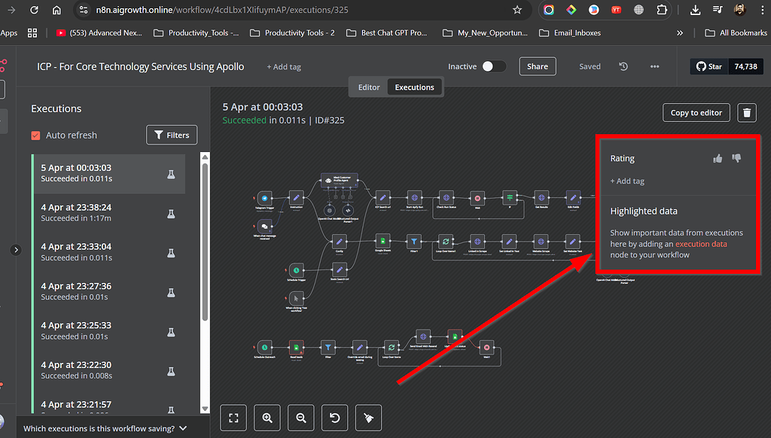The image size is (771, 438).
Task: Zoom out on the workflow canvas
Action: tap(301, 418)
